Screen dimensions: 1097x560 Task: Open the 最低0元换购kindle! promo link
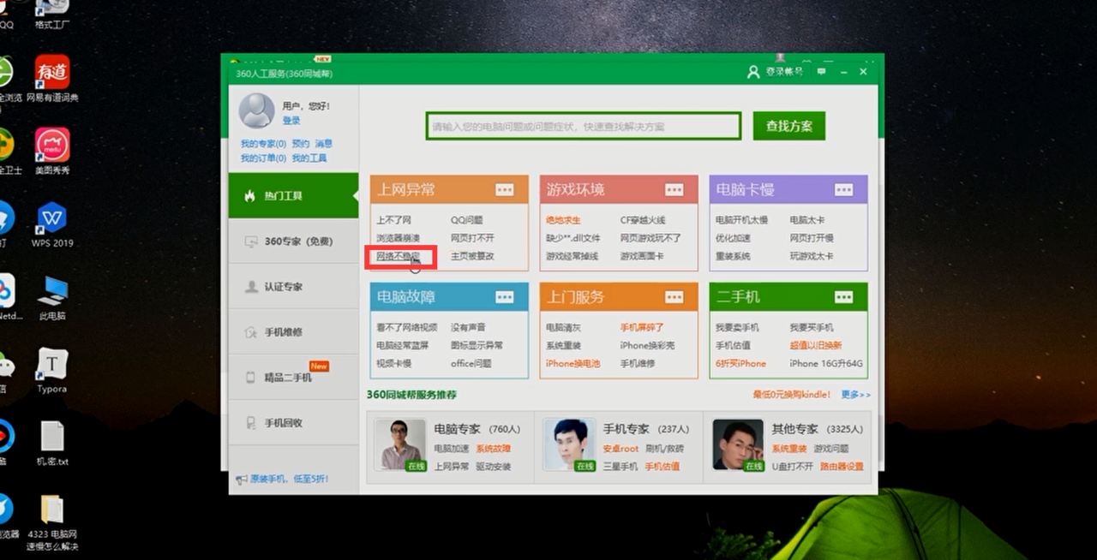792,395
